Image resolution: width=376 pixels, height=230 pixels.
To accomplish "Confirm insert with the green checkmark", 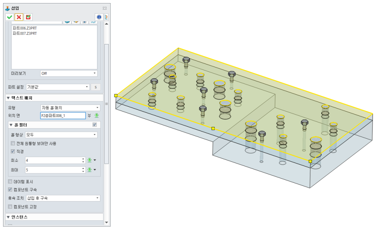I will tap(10, 17).
